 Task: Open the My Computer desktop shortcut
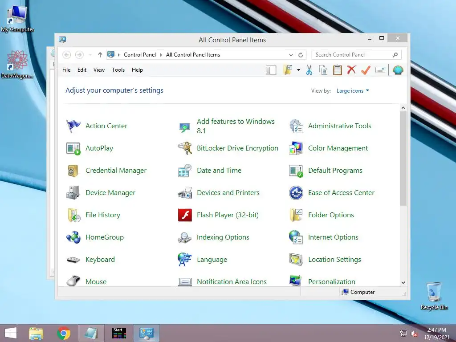coord(17,19)
